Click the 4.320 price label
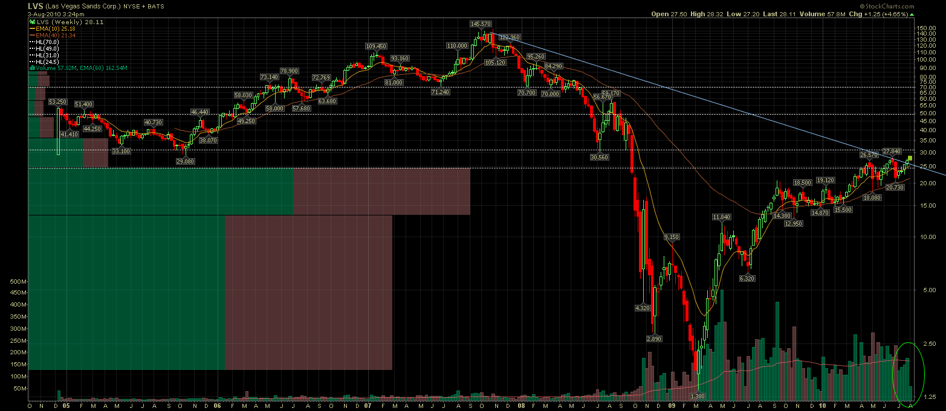This screenshot has width=946, height=411. click(x=642, y=308)
